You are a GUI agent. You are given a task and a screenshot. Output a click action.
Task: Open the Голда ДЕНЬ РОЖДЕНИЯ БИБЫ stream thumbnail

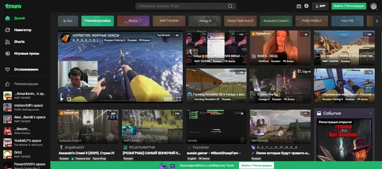tap(216, 47)
